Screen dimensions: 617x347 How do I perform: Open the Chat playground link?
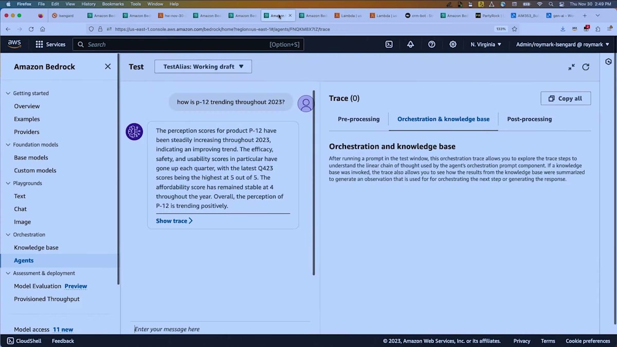click(21, 209)
